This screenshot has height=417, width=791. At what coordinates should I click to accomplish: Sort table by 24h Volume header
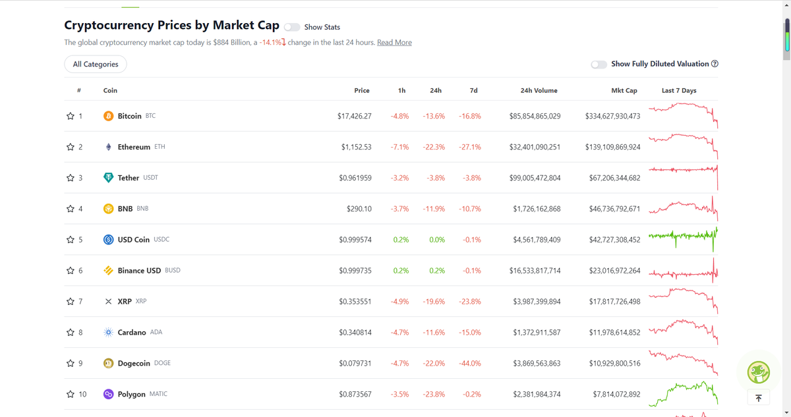539,90
